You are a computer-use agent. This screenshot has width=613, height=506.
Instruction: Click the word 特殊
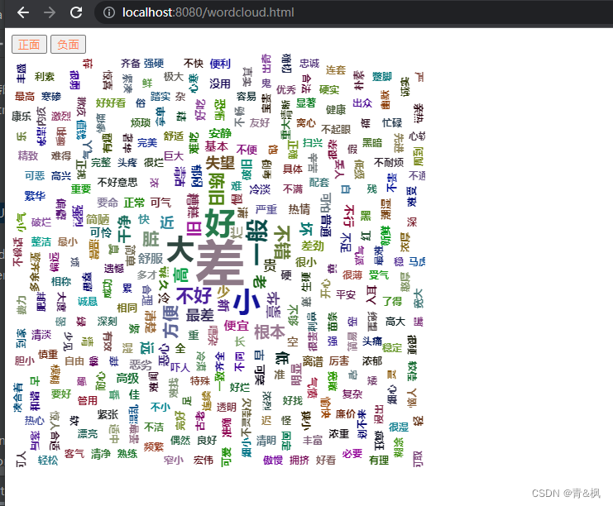pos(200,380)
